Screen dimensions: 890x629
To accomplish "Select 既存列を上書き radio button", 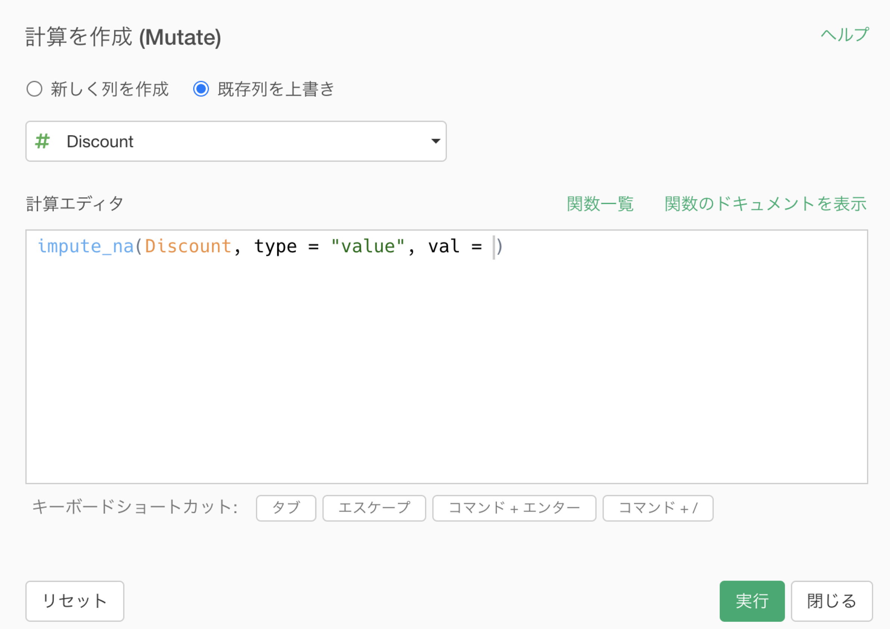I will tap(201, 89).
